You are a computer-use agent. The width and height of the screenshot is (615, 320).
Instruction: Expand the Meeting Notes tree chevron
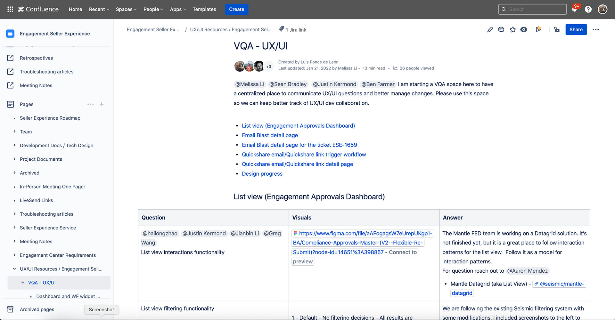14,241
